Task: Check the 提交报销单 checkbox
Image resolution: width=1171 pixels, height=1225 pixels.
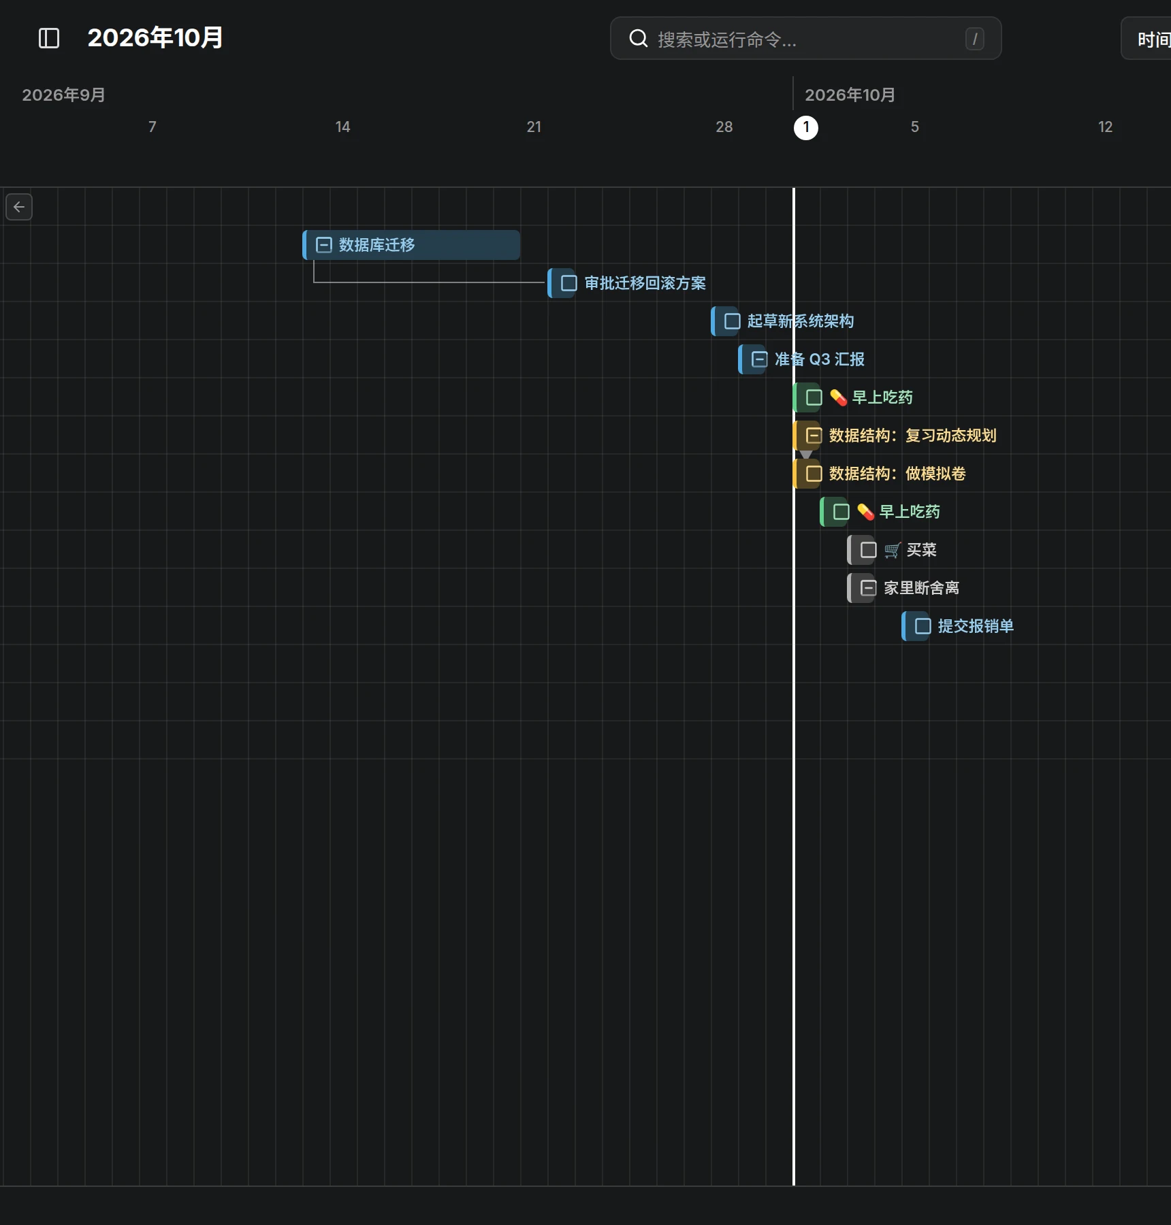Action: pos(923,626)
